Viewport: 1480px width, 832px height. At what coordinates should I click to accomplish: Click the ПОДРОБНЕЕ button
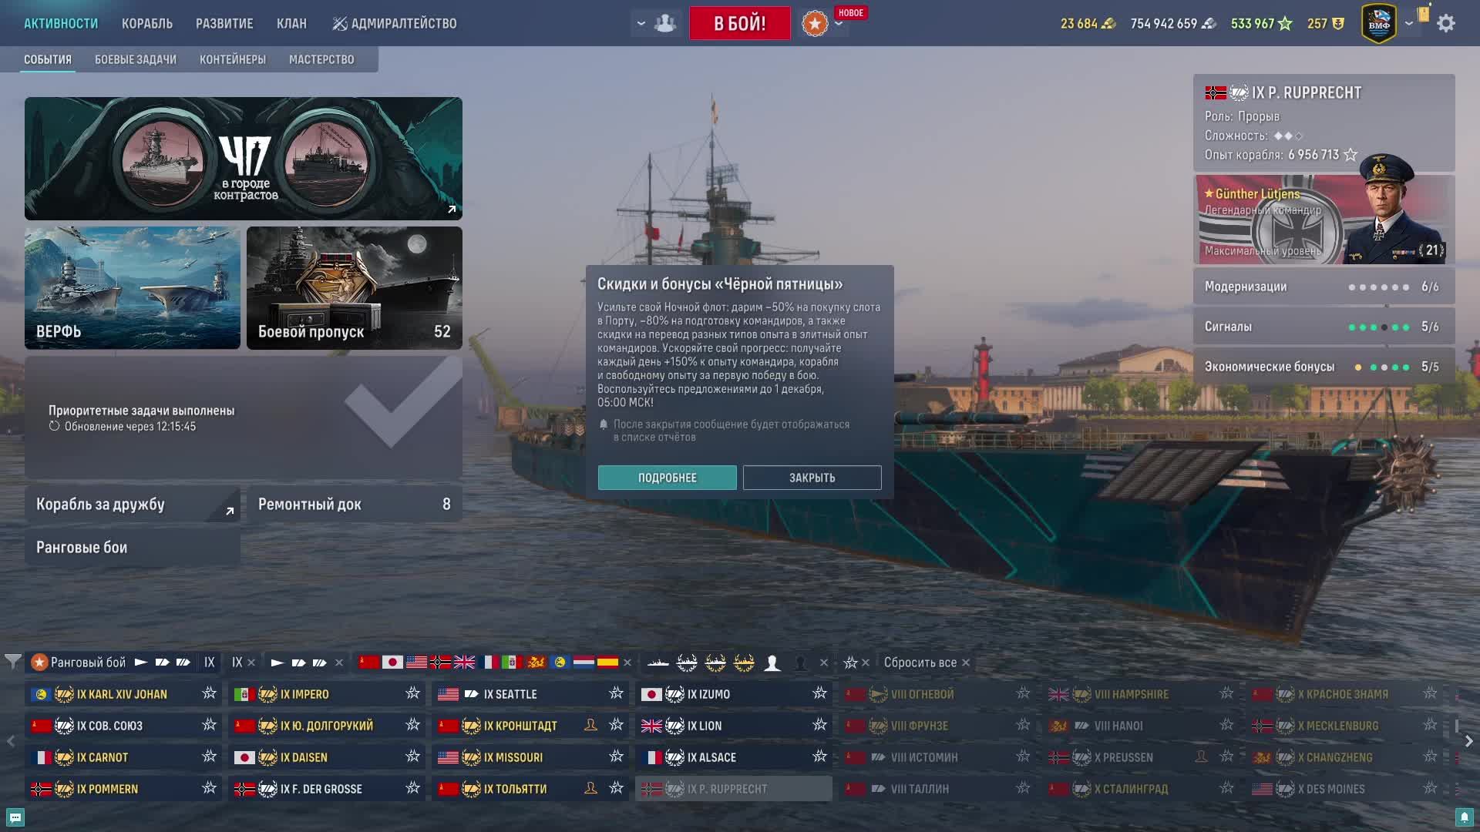(667, 478)
